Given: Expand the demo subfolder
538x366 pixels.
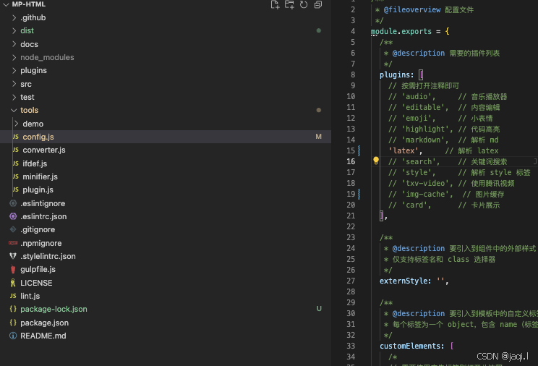Looking at the screenshot, I should [17, 124].
